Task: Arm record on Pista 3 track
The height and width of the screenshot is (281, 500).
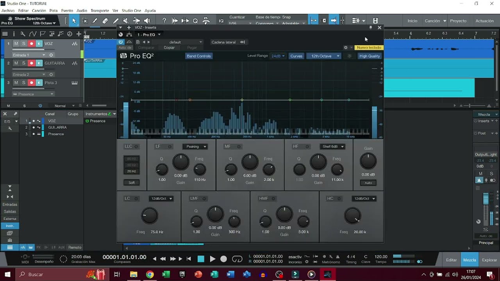Action: (31, 83)
